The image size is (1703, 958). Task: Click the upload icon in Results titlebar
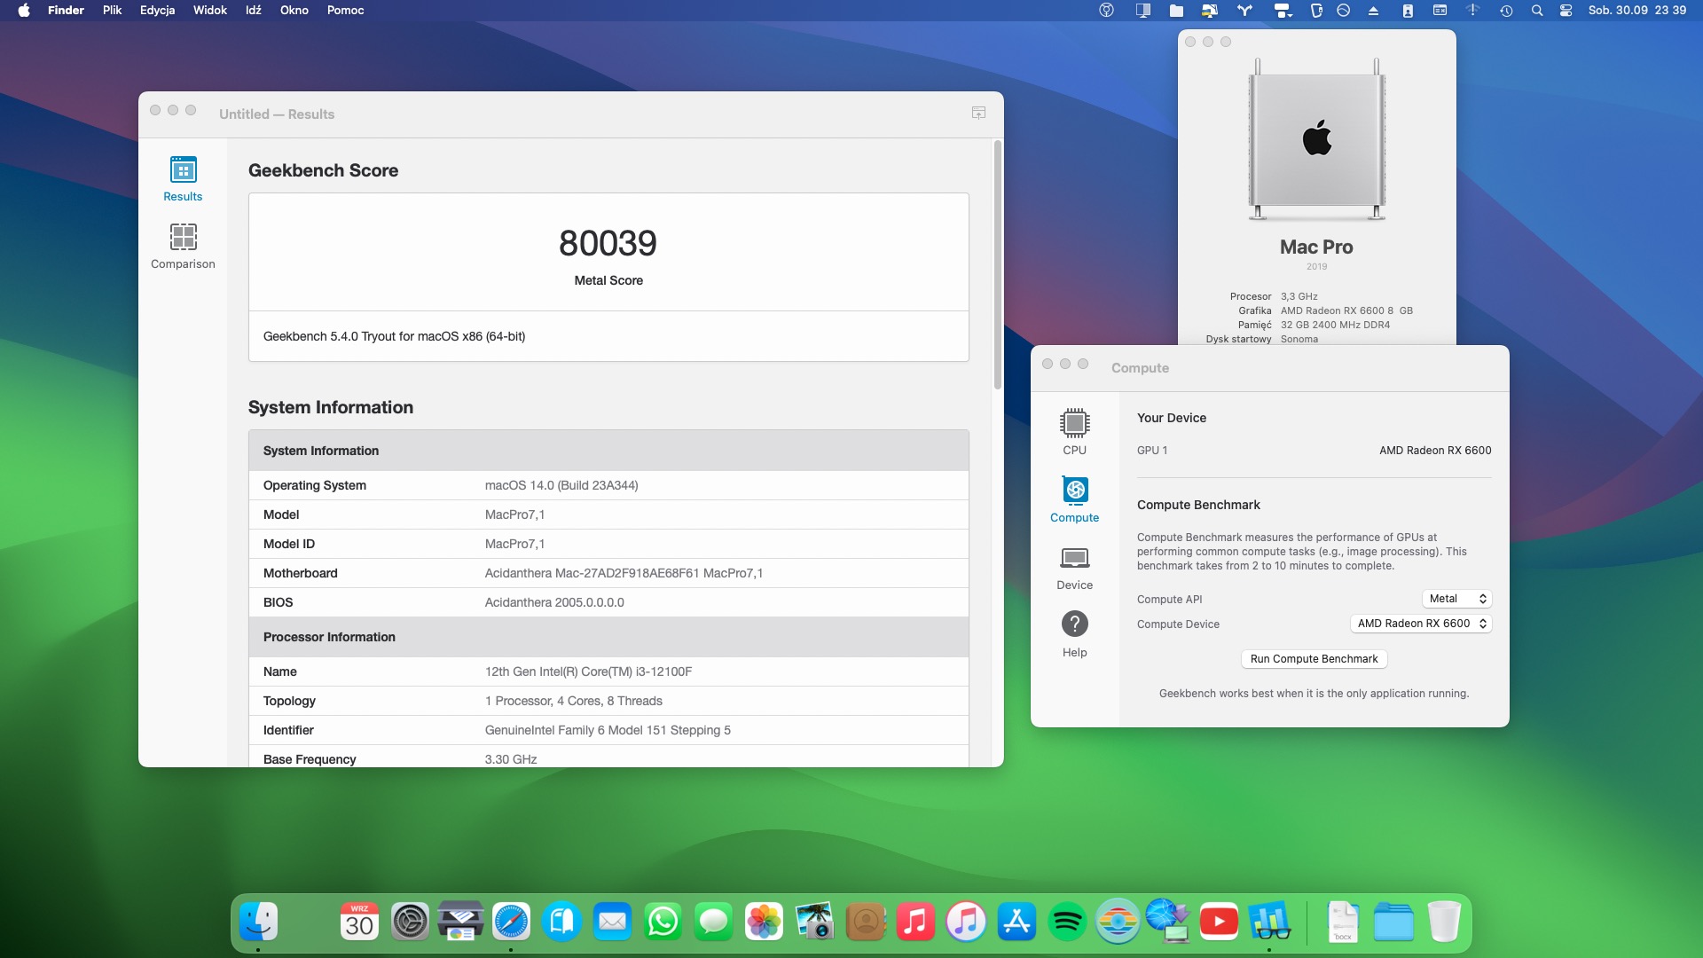(x=978, y=113)
